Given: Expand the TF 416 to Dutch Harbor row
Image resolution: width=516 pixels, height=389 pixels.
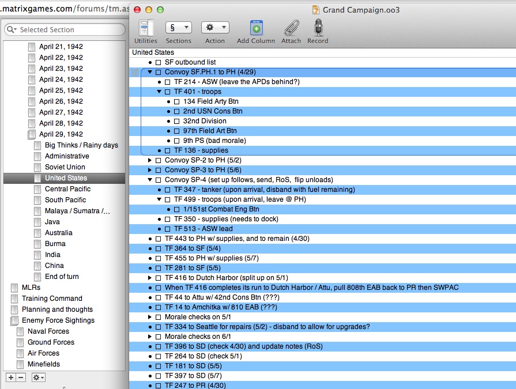Looking at the screenshot, I should point(150,278).
